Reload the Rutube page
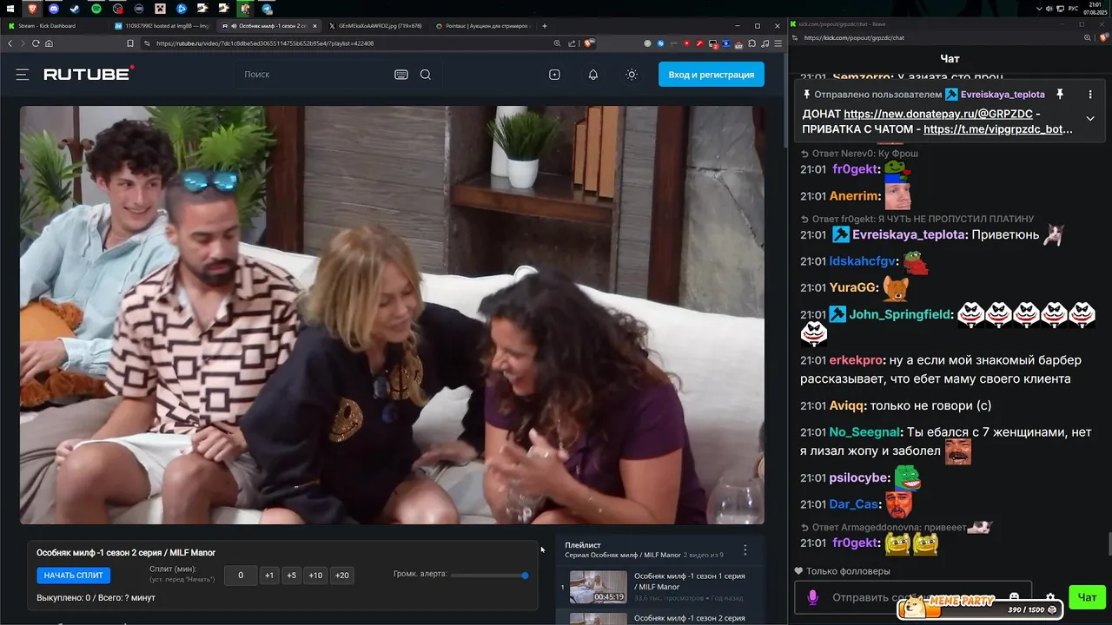Viewport: 1112px width, 625px height. 36,43
